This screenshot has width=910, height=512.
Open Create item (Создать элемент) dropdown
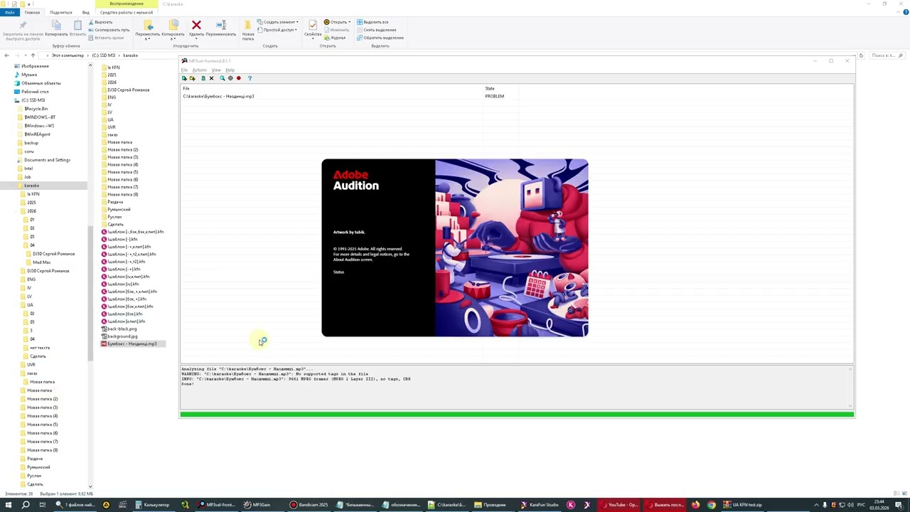pos(277,22)
